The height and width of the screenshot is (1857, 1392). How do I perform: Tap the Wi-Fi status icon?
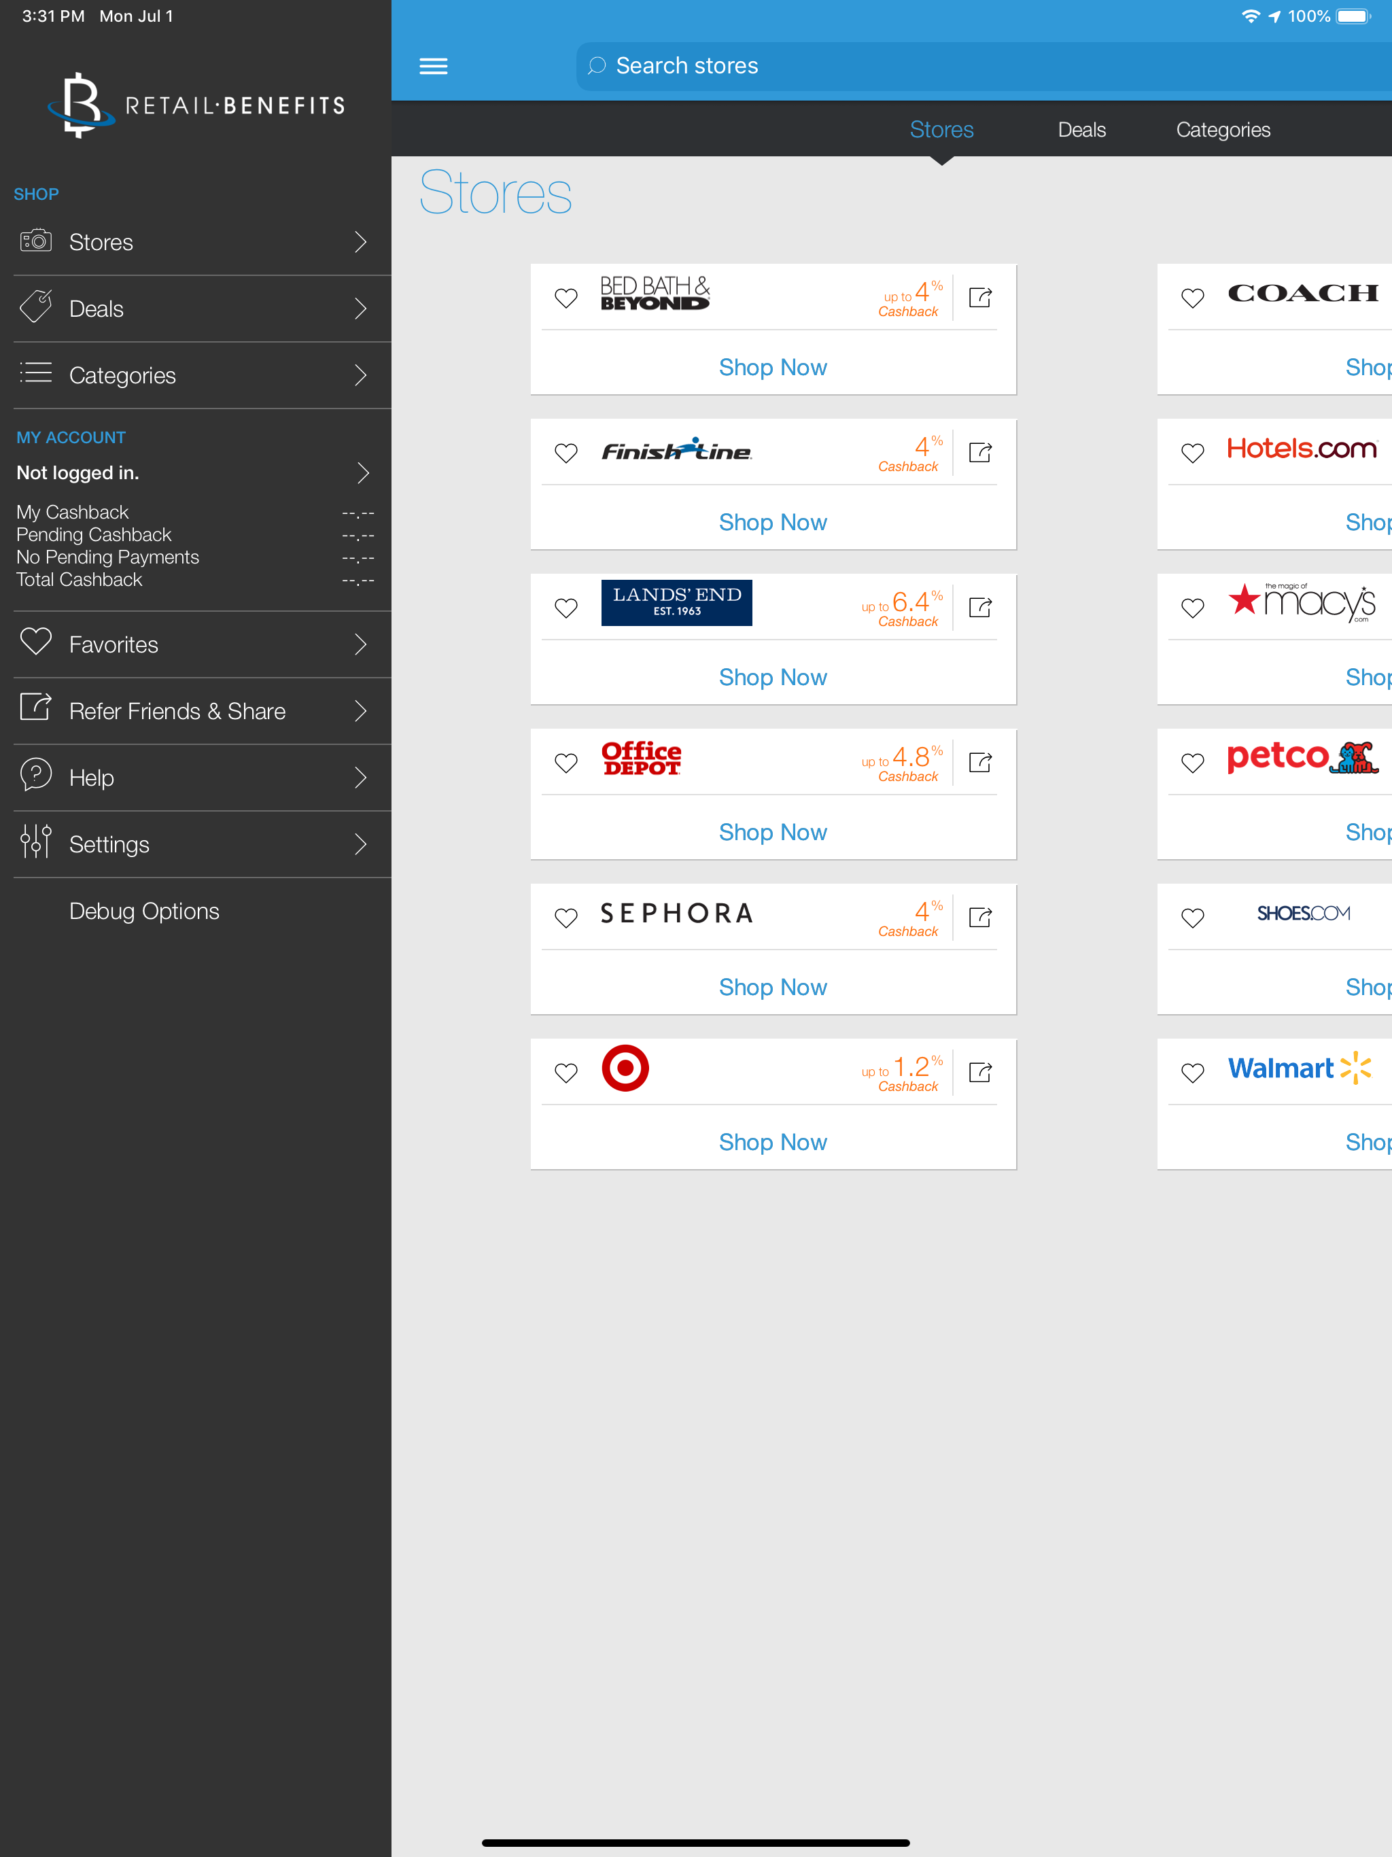pyautogui.click(x=1250, y=16)
